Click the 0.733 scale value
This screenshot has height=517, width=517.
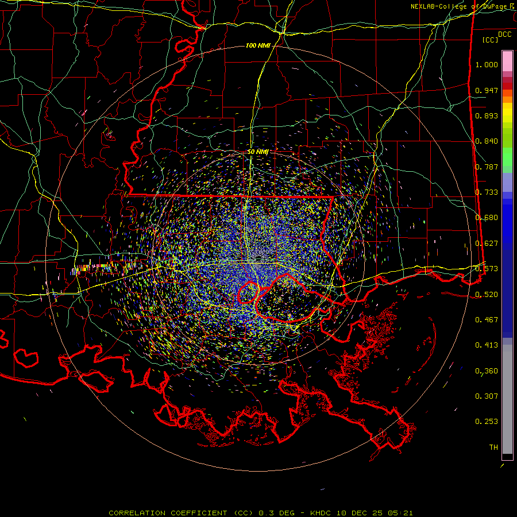click(487, 192)
